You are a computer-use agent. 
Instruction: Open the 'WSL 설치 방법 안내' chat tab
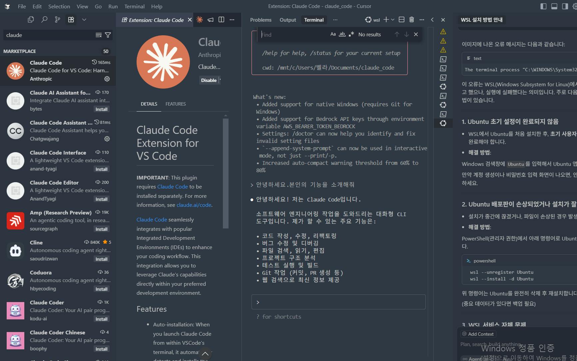point(482,20)
